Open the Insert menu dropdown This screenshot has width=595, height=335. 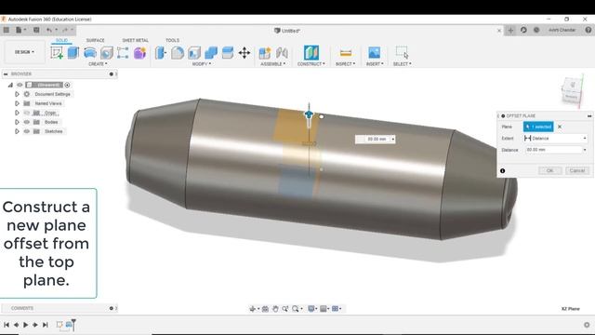[375, 64]
